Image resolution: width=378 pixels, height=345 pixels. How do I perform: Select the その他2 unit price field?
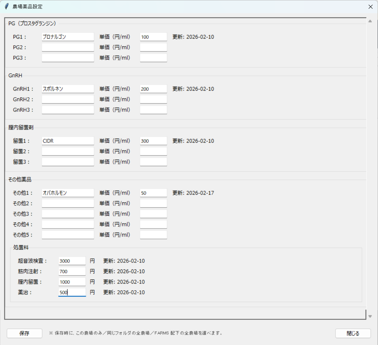coord(153,203)
